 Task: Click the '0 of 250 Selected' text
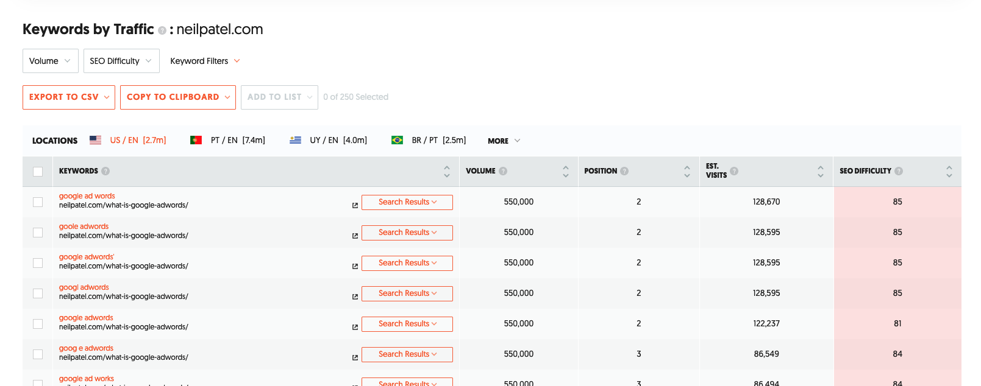pyautogui.click(x=355, y=97)
